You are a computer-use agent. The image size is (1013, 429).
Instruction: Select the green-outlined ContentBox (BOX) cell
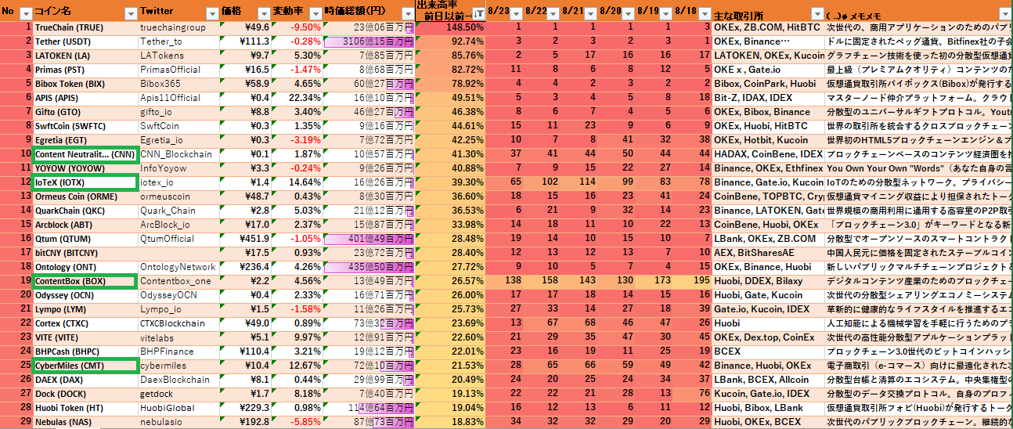(x=85, y=281)
